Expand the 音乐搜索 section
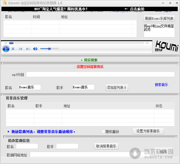 coord(89,60)
